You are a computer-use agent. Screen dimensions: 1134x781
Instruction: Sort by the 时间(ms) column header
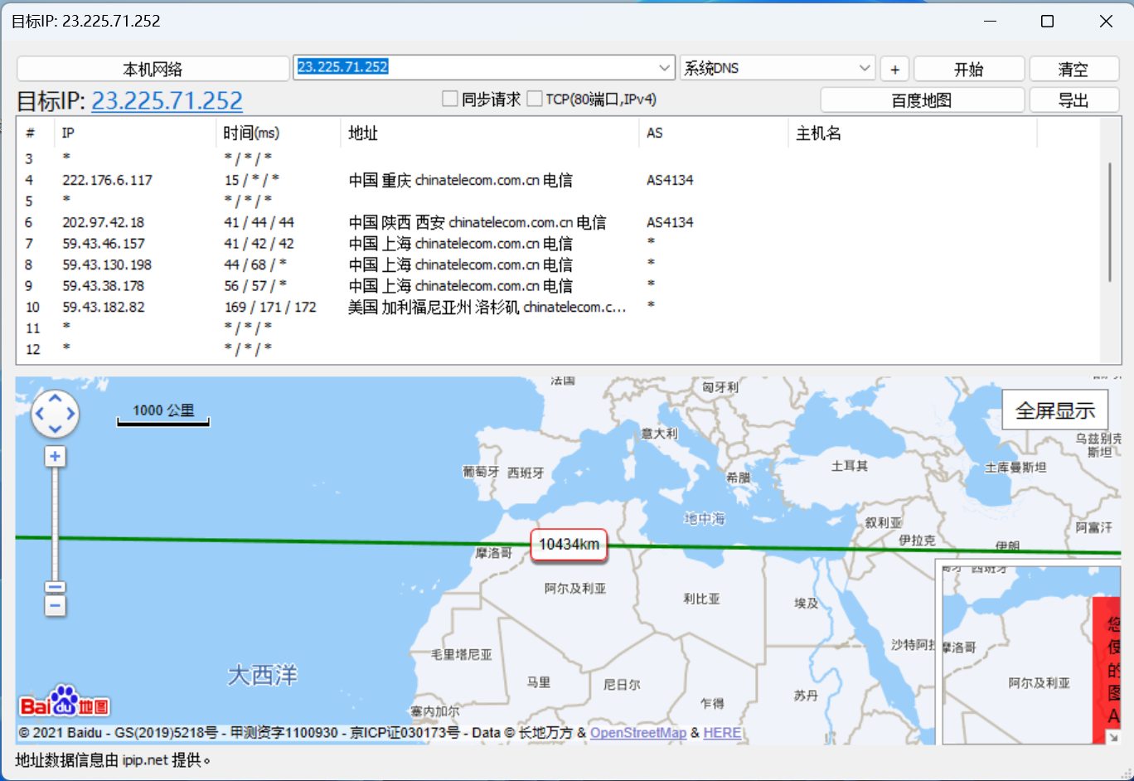click(251, 133)
